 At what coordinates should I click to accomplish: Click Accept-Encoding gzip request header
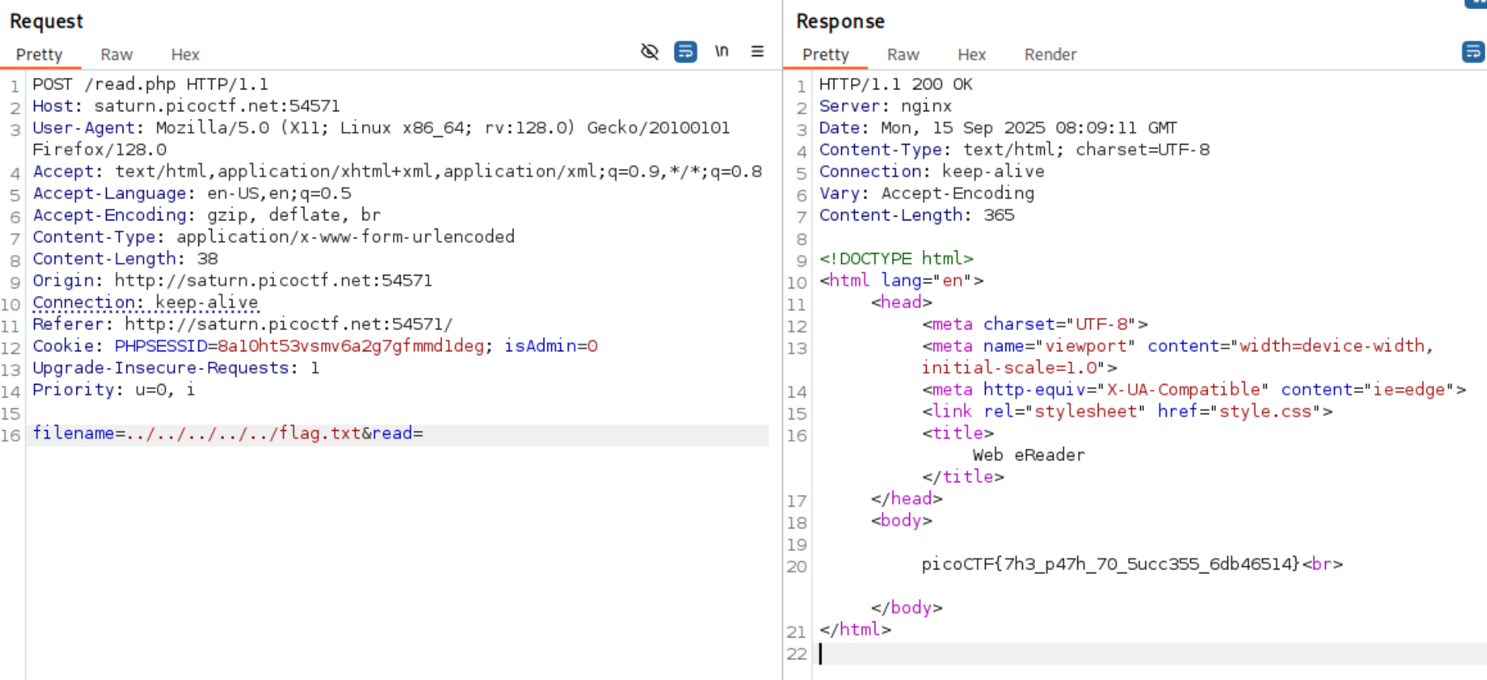click(207, 215)
